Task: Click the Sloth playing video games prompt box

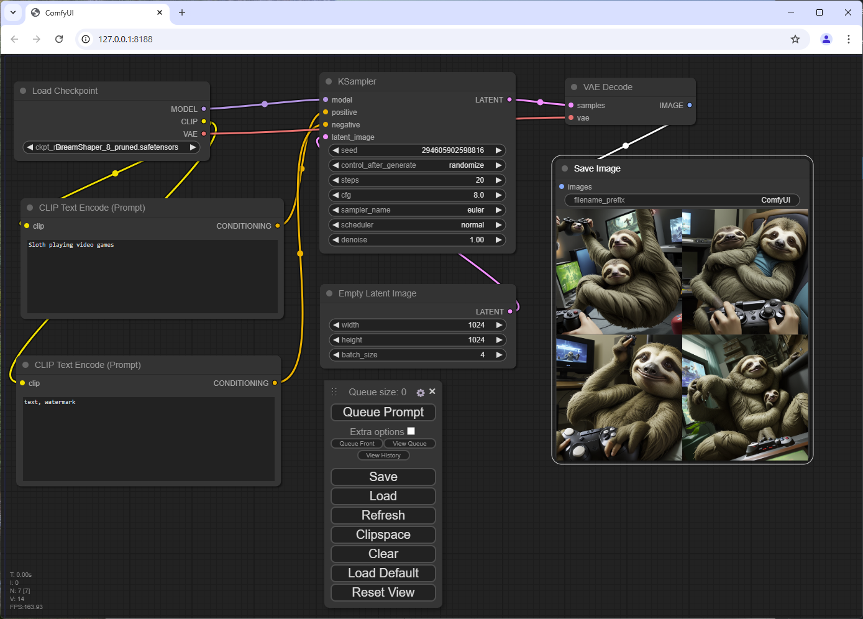Action: click(x=152, y=276)
